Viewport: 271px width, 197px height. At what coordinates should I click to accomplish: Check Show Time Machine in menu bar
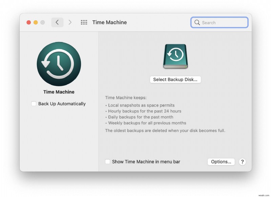(x=107, y=162)
